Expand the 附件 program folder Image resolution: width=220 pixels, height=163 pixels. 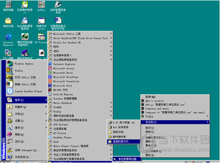(80, 47)
